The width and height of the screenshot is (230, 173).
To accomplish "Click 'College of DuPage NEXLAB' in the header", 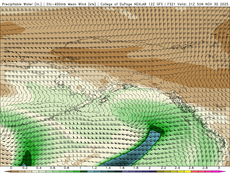I will tap(123, 4).
